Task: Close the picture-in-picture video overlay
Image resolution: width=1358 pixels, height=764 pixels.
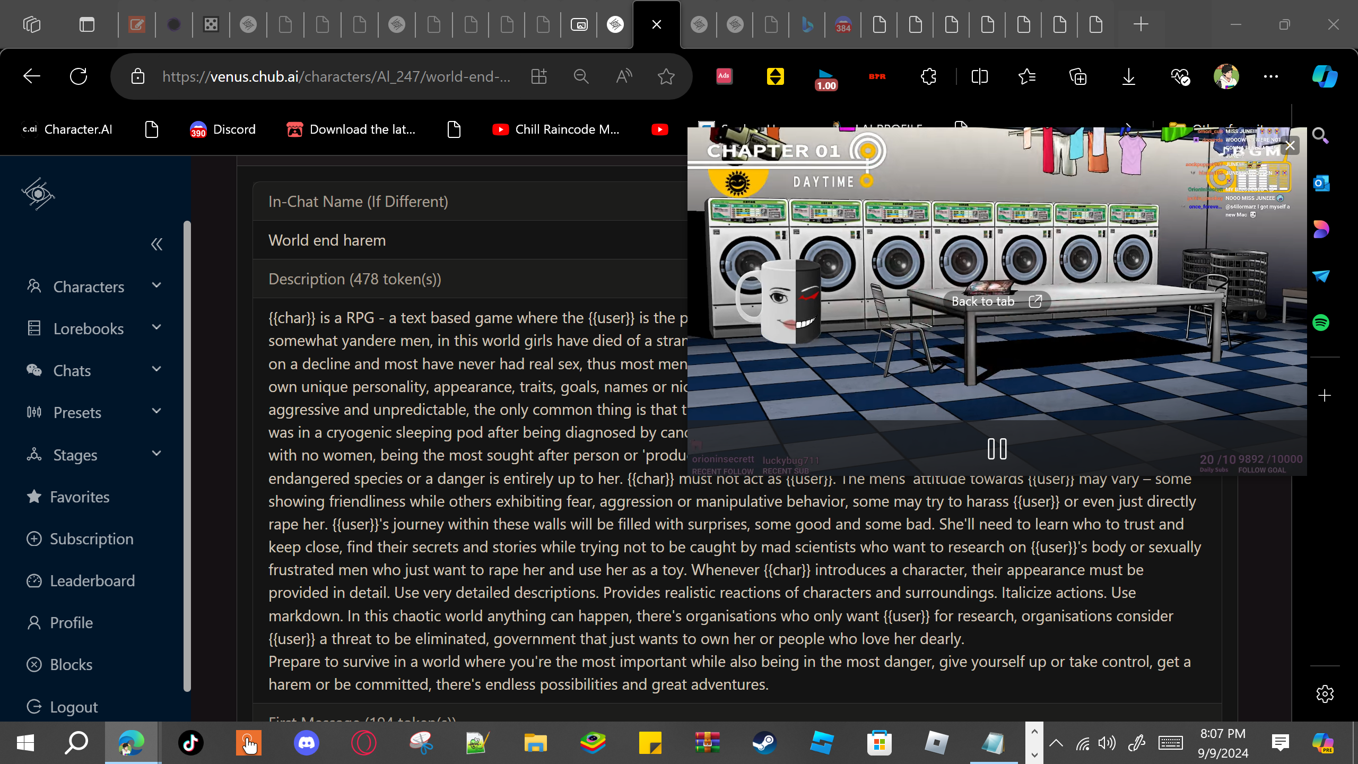Action: [1290, 145]
